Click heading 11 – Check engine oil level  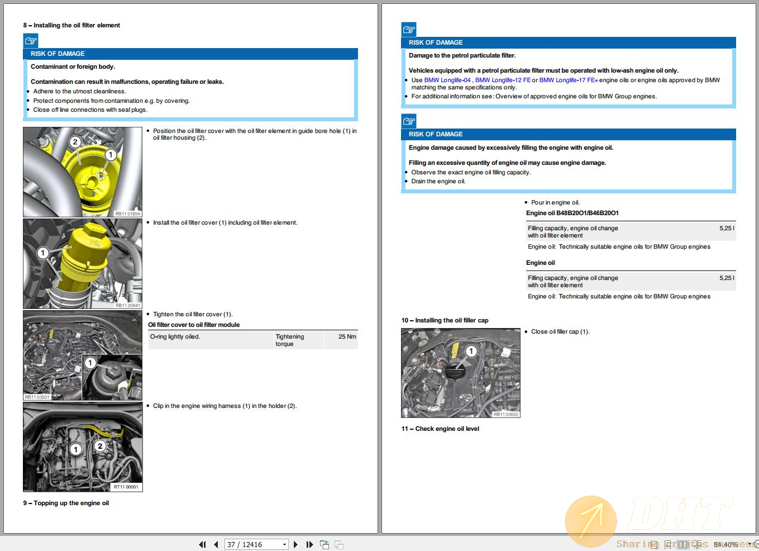pyautogui.click(x=440, y=429)
